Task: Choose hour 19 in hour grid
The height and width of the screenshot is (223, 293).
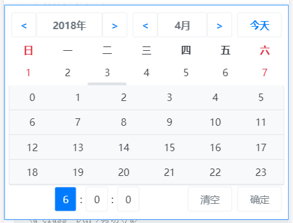Action: coord(78,172)
